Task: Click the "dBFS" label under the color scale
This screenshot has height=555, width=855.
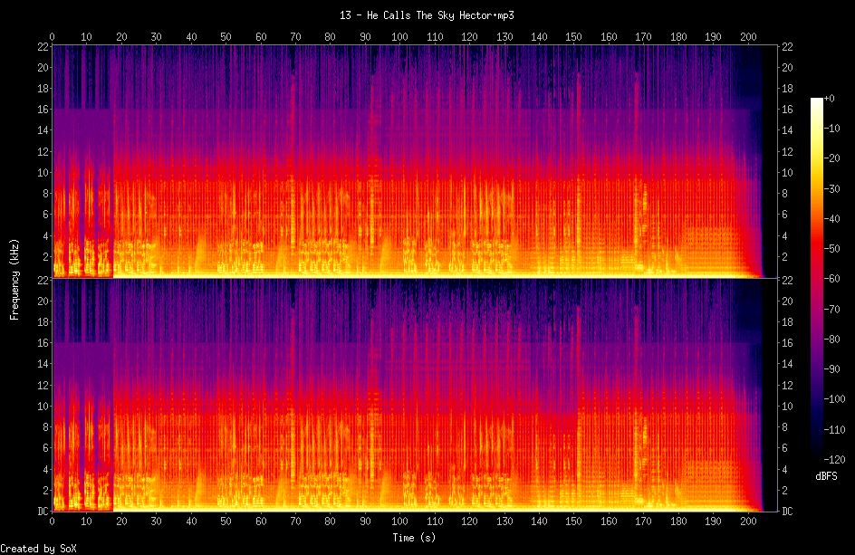Action: click(825, 475)
